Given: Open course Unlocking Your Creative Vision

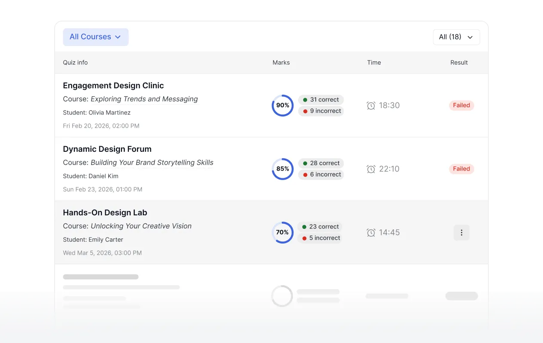Looking at the screenshot, I should (141, 226).
